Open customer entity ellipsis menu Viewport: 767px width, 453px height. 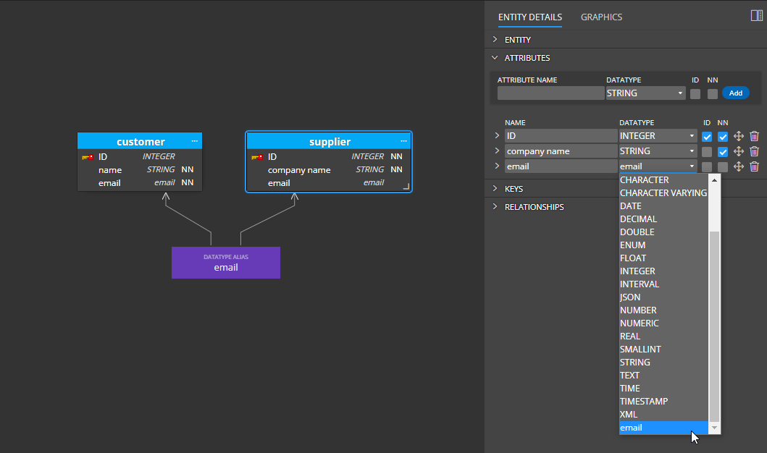click(194, 141)
